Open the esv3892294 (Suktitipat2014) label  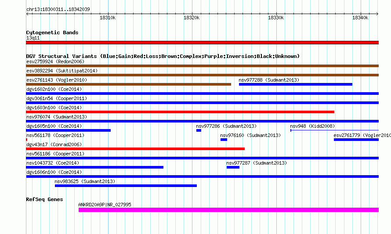[x=62, y=71]
